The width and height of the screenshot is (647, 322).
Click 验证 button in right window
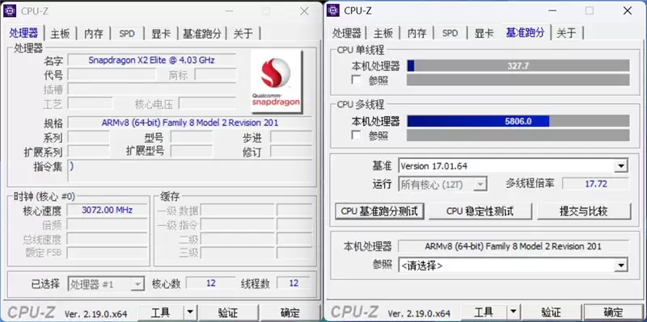tap(551, 312)
